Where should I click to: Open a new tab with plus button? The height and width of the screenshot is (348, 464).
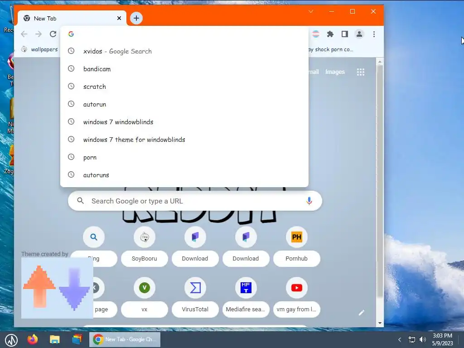136,18
